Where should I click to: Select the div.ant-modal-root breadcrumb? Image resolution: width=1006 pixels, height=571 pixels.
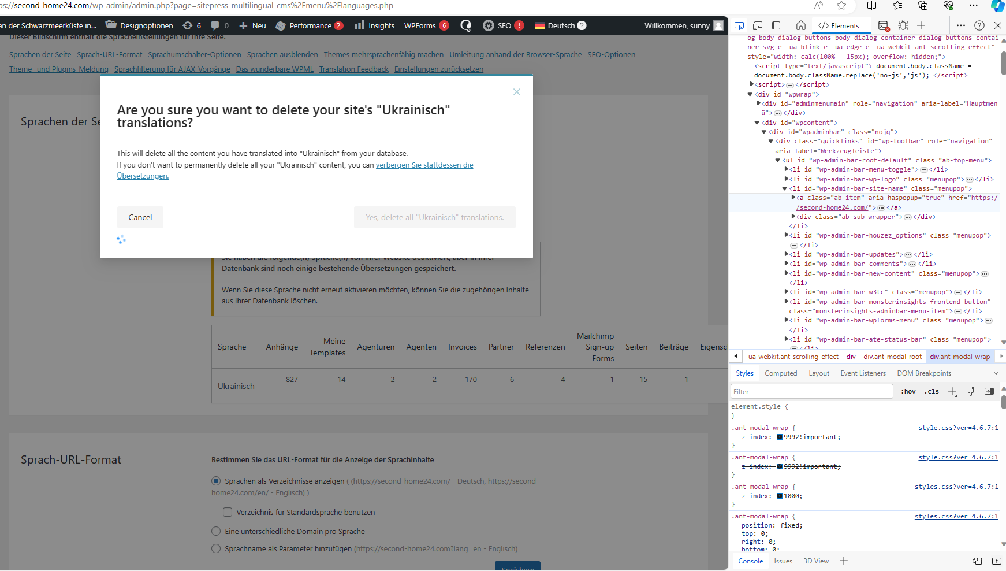coord(893,357)
